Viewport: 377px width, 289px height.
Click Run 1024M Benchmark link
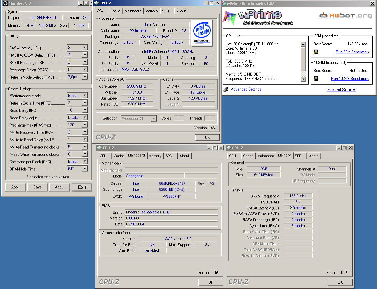point(350,79)
